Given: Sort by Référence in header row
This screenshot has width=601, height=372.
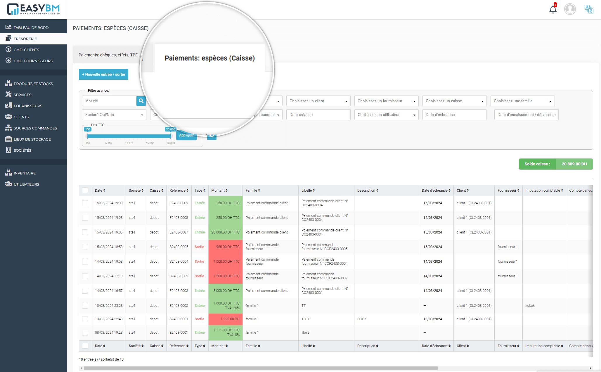Looking at the screenshot, I should (179, 191).
